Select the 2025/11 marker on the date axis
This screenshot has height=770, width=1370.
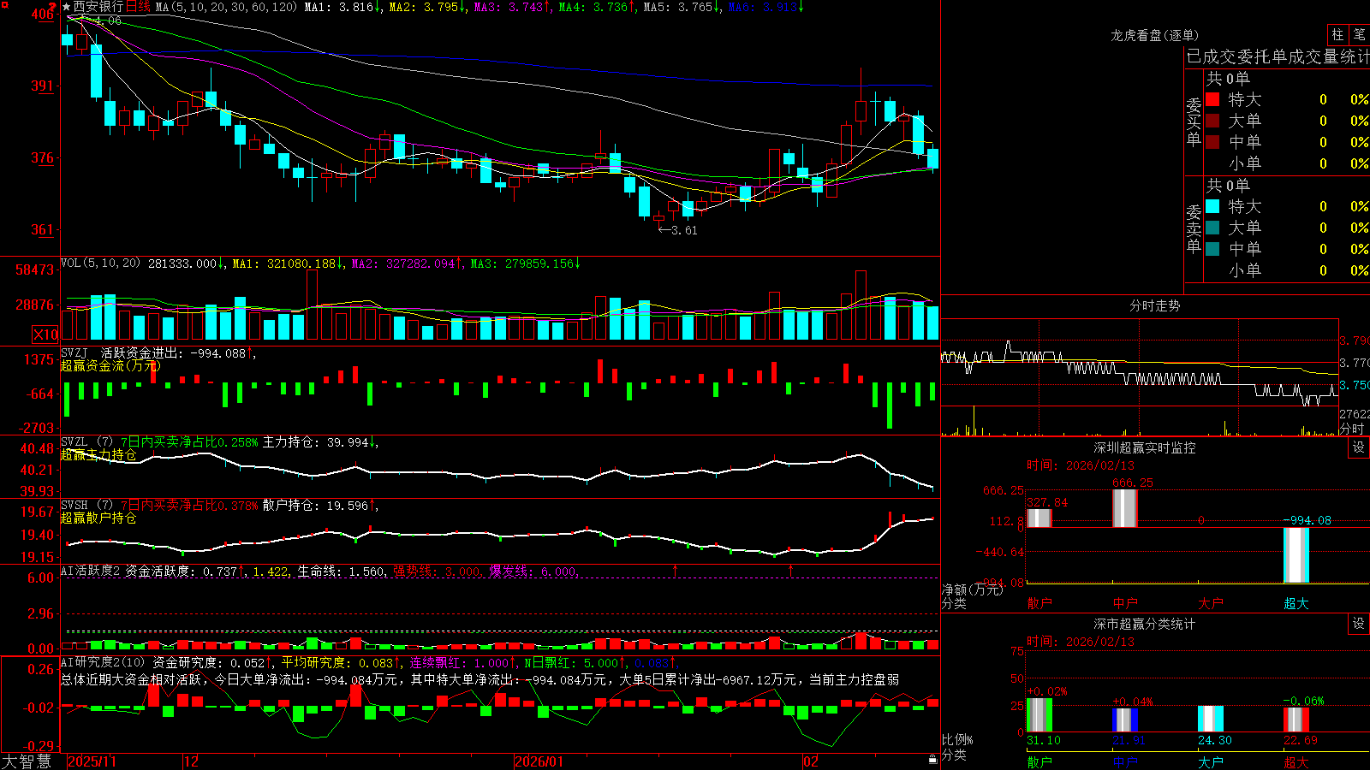coord(92,761)
